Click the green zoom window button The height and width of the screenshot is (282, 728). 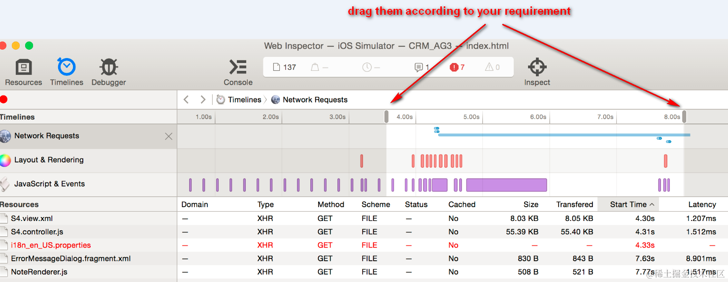click(29, 46)
